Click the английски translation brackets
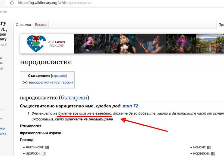 [x=47, y=147]
